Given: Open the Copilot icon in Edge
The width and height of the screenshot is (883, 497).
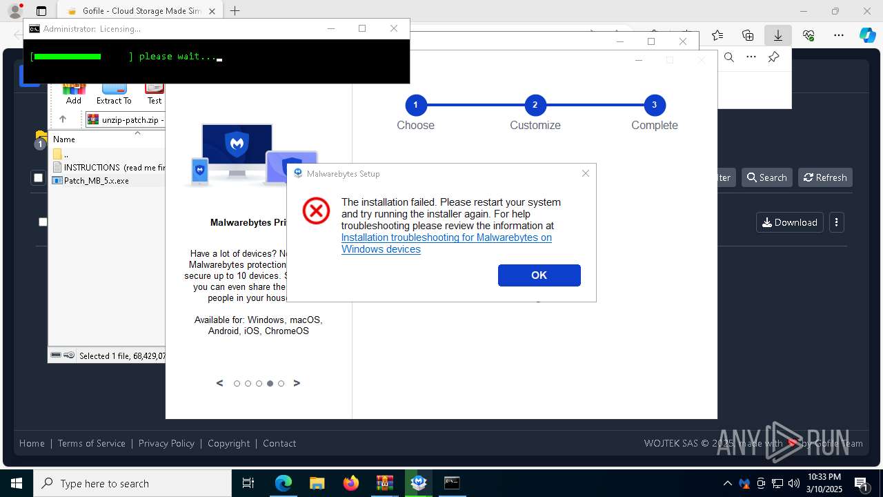Looking at the screenshot, I should click(x=867, y=35).
